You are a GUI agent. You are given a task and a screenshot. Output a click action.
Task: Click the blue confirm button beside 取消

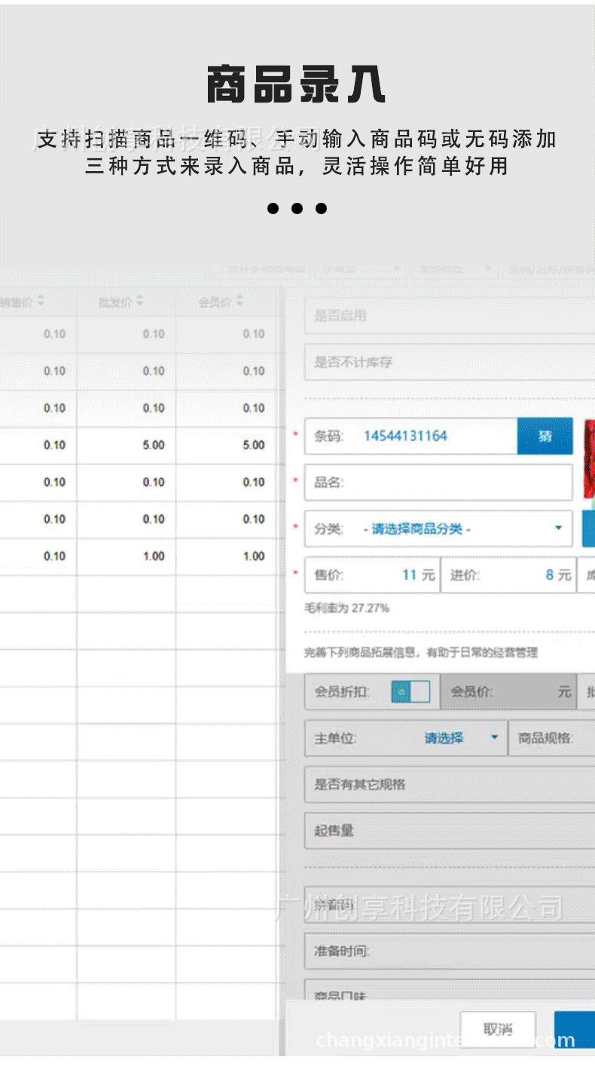[576, 1030]
